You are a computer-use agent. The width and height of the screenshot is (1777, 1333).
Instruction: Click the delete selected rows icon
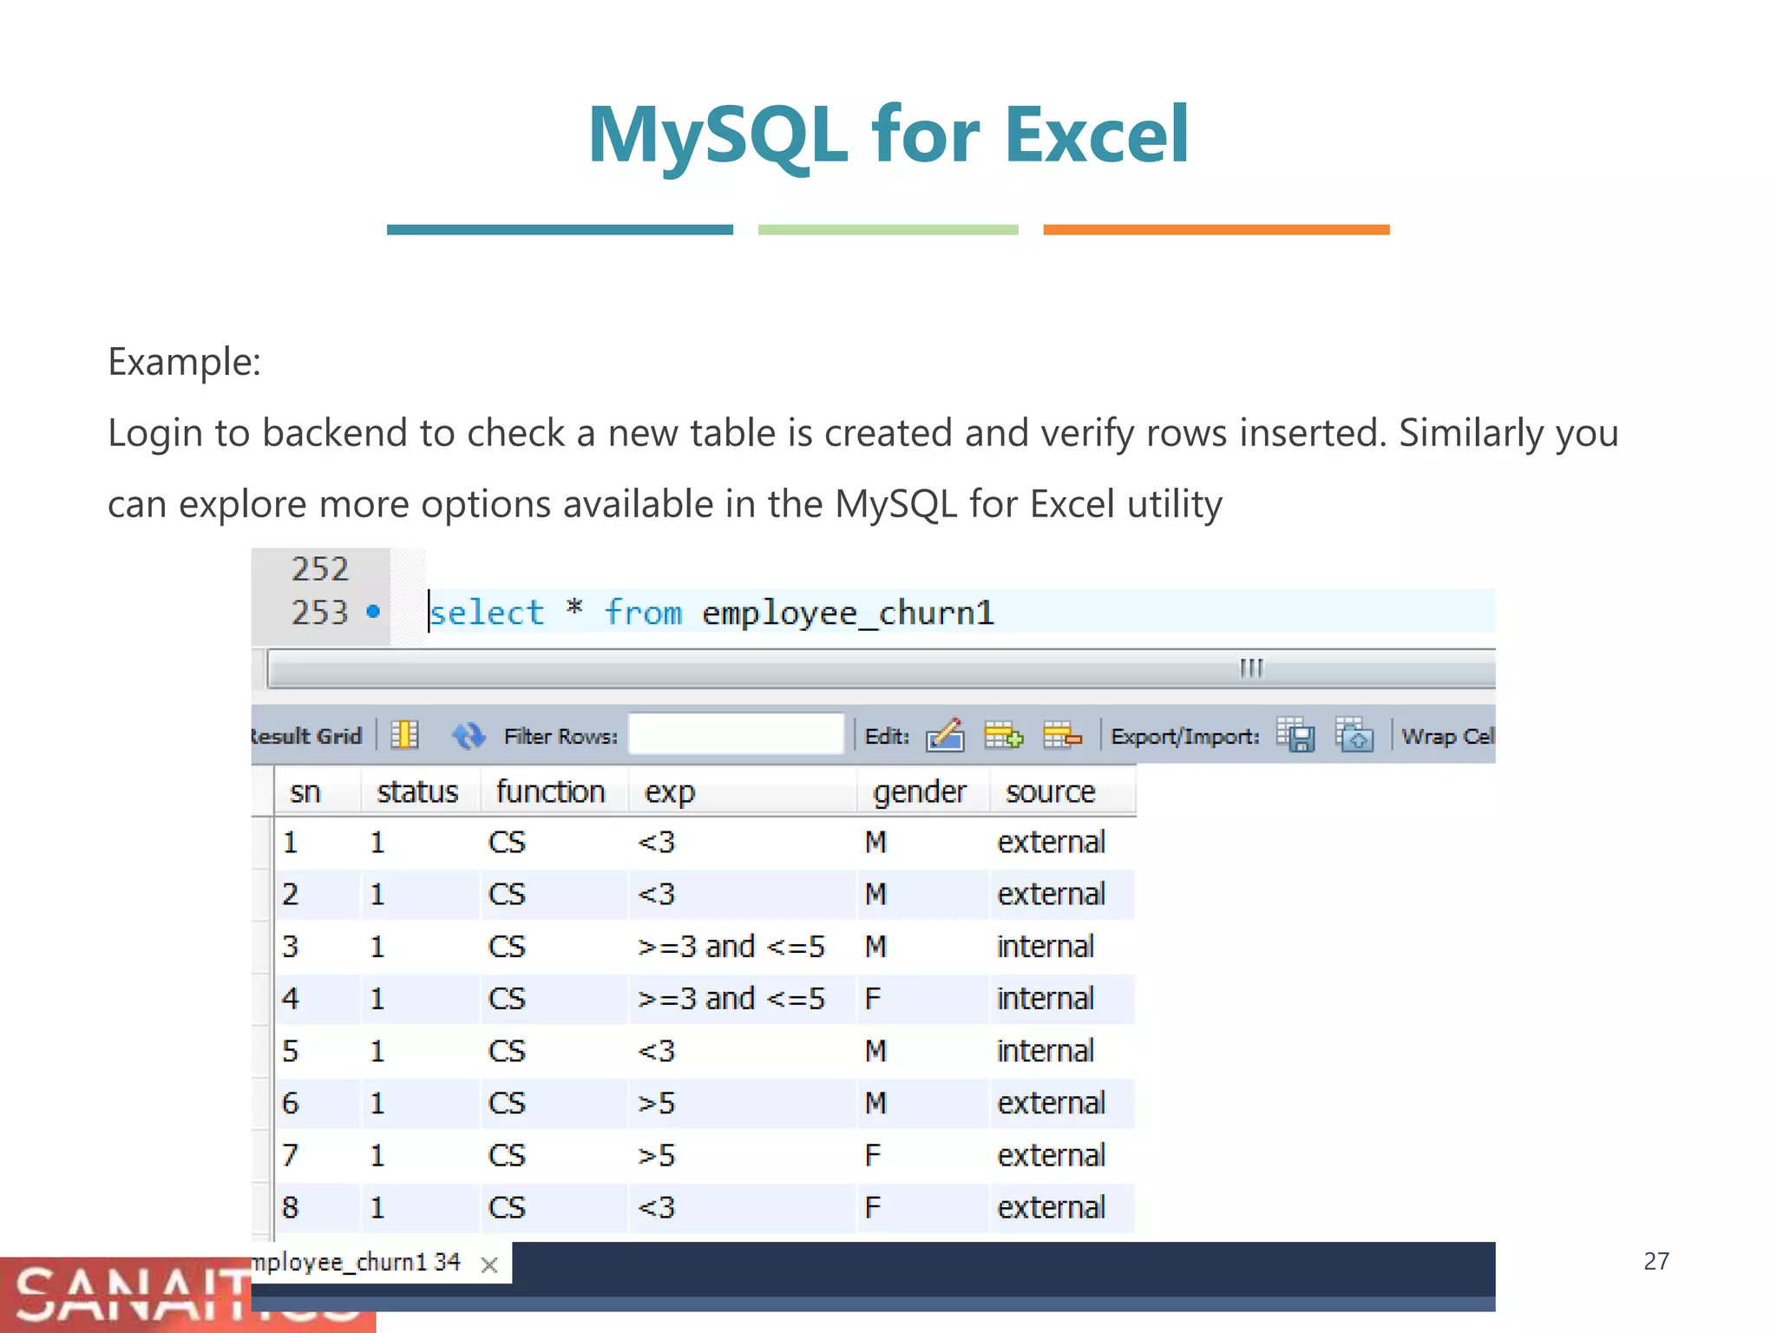click(1062, 736)
